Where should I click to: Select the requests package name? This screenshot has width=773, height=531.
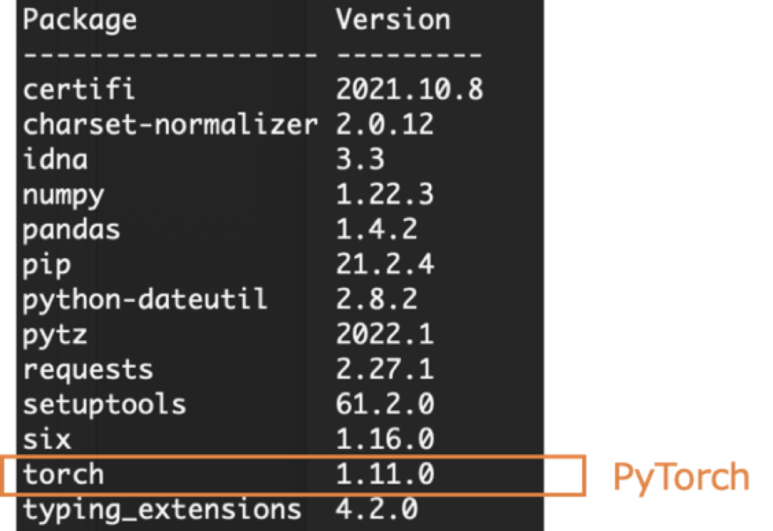88,370
